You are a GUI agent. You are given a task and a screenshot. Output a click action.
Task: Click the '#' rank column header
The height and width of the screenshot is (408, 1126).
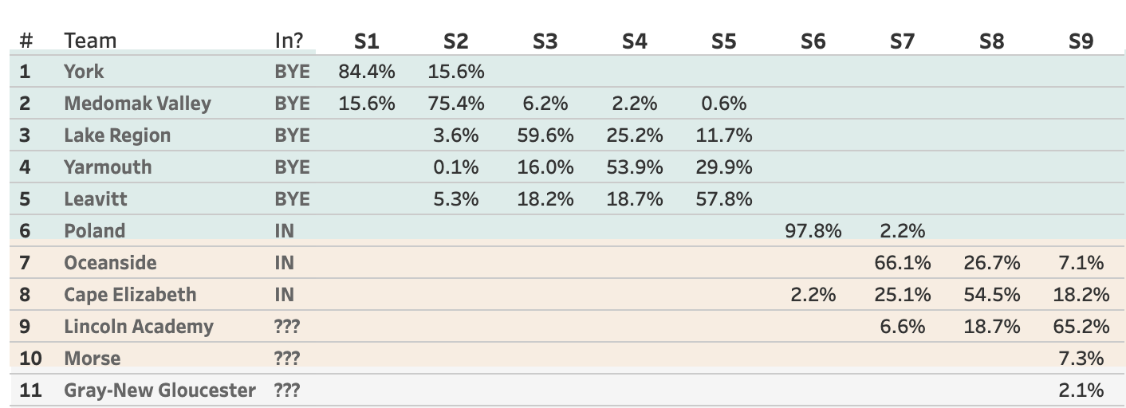(x=26, y=41)
